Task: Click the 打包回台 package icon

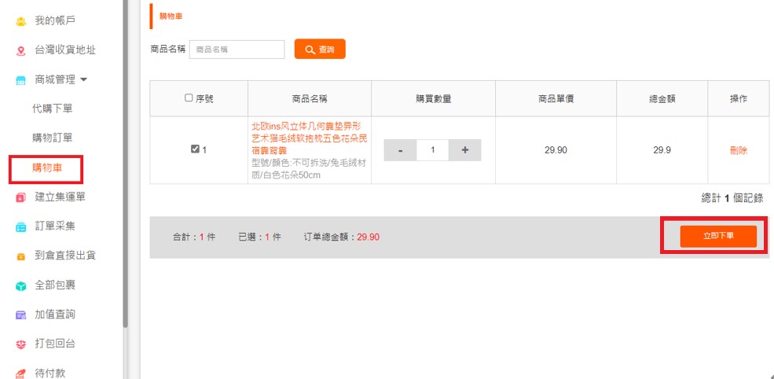Action: click(x=21, y=344)
